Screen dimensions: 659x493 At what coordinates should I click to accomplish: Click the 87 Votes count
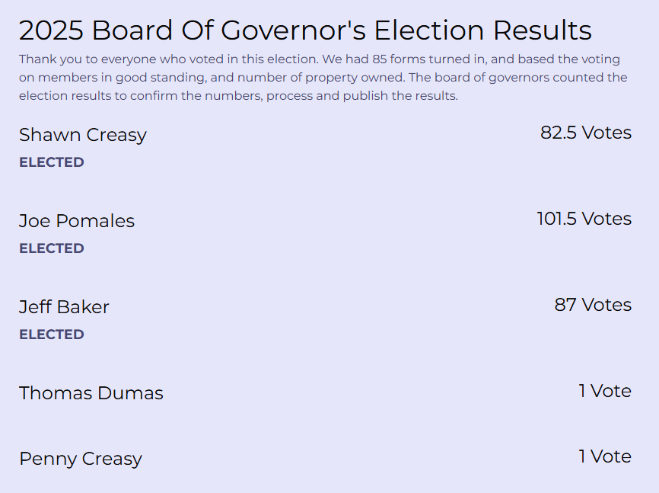click(593, 305)
